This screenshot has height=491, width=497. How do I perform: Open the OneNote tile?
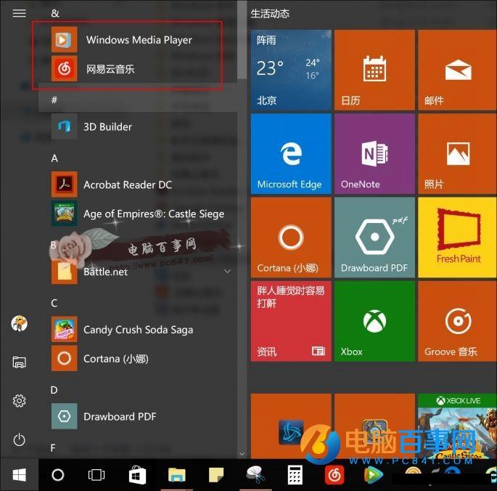374,154
